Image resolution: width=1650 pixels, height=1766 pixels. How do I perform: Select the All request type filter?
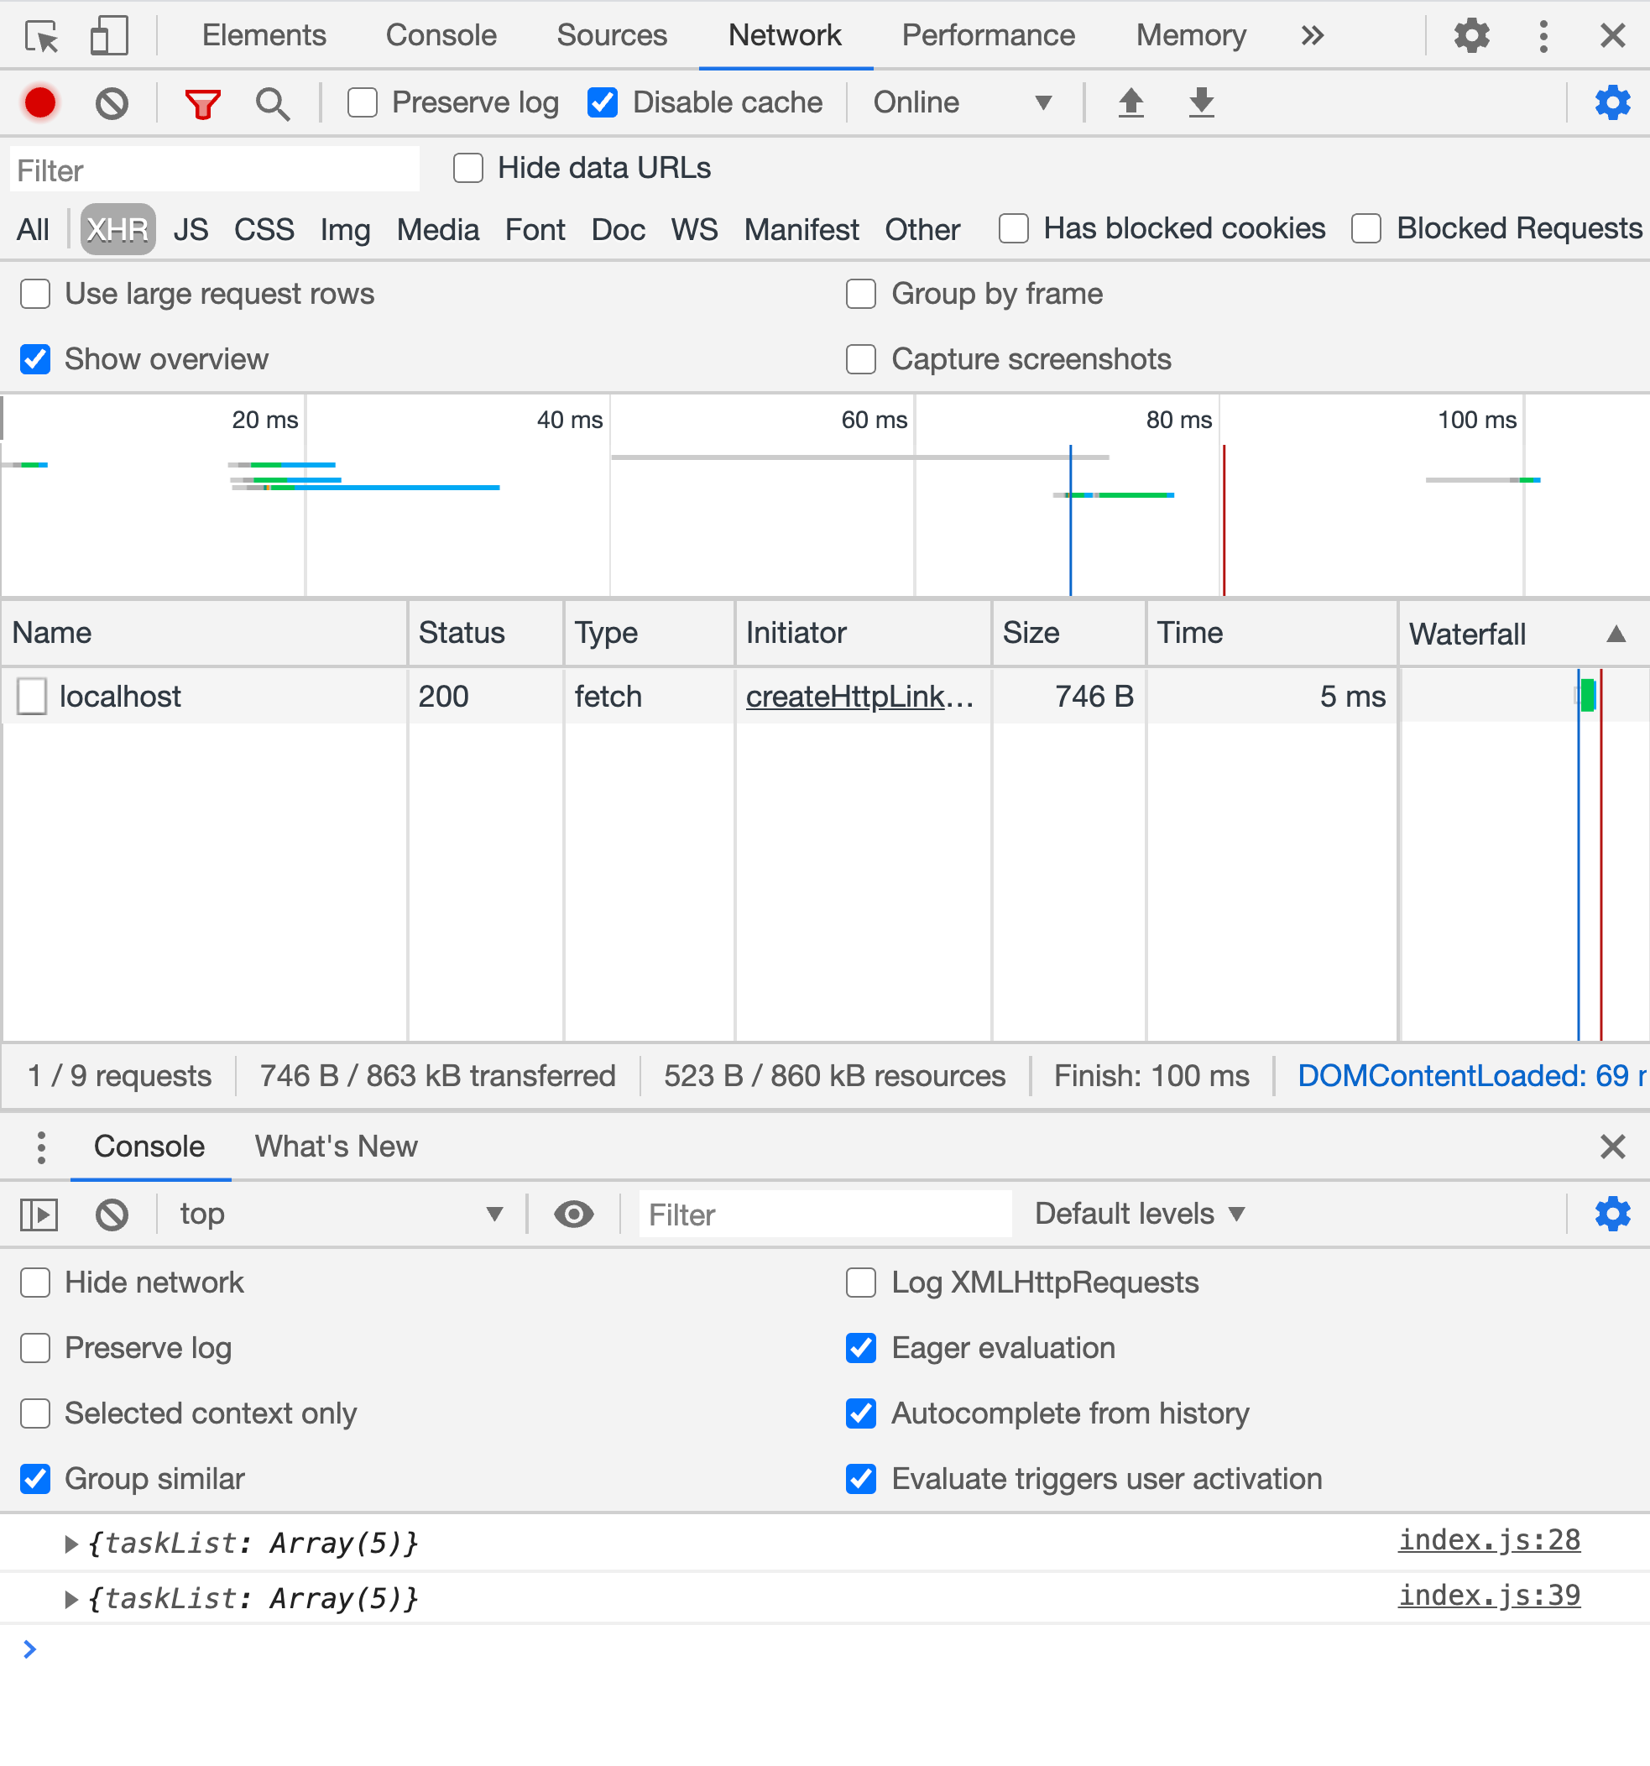33,230
